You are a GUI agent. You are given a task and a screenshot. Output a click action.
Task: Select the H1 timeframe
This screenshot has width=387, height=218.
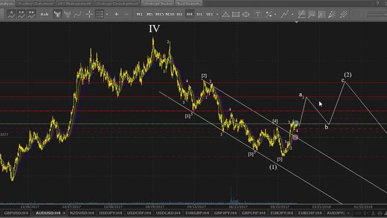coord(180,14)
